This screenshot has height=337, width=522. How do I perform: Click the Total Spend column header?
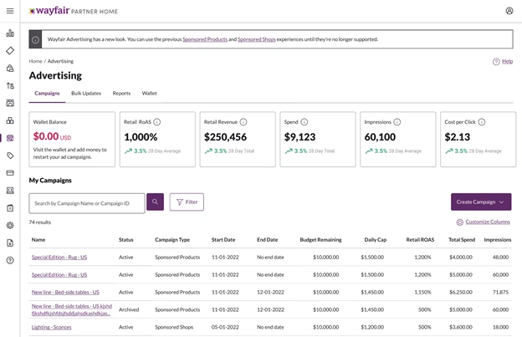click(462, 240)
